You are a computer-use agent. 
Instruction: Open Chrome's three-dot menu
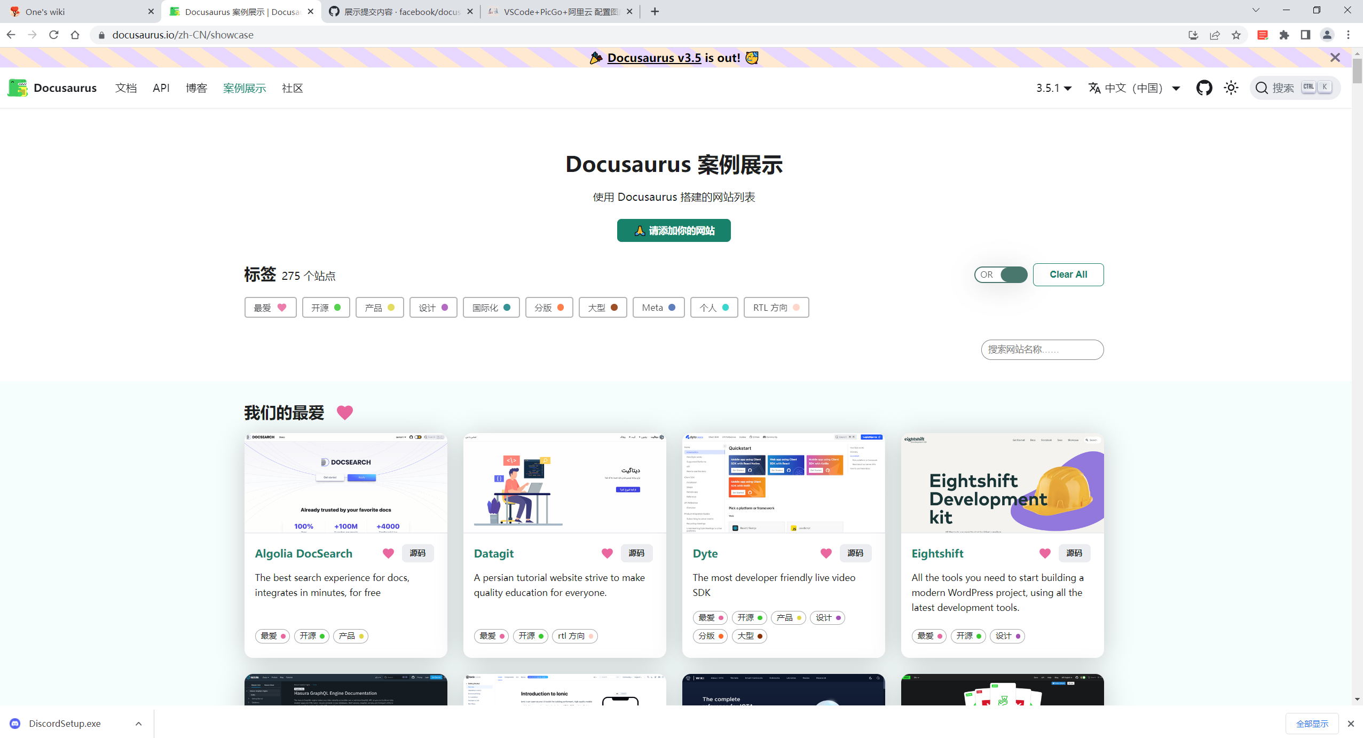1348,35
